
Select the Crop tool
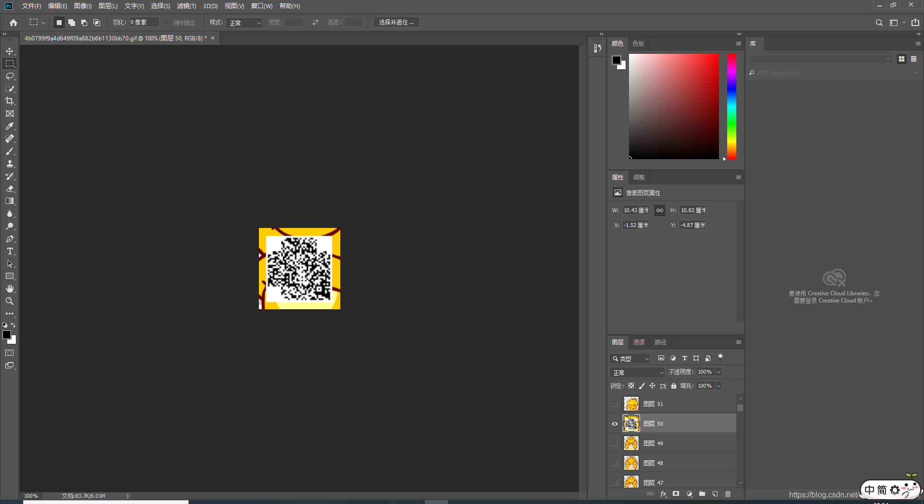(10, 101)
